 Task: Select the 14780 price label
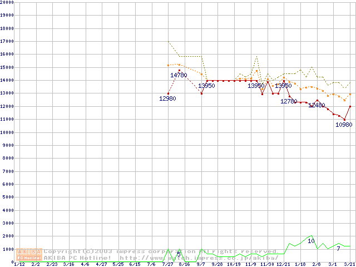coord(179,75)
